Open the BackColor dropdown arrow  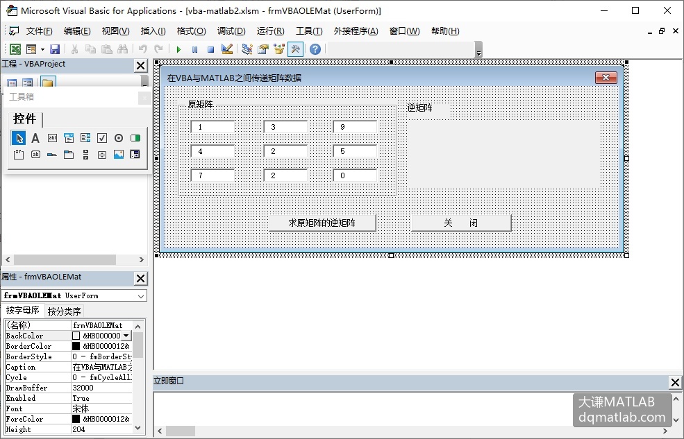pyautogui.click(x=126, y=336)
